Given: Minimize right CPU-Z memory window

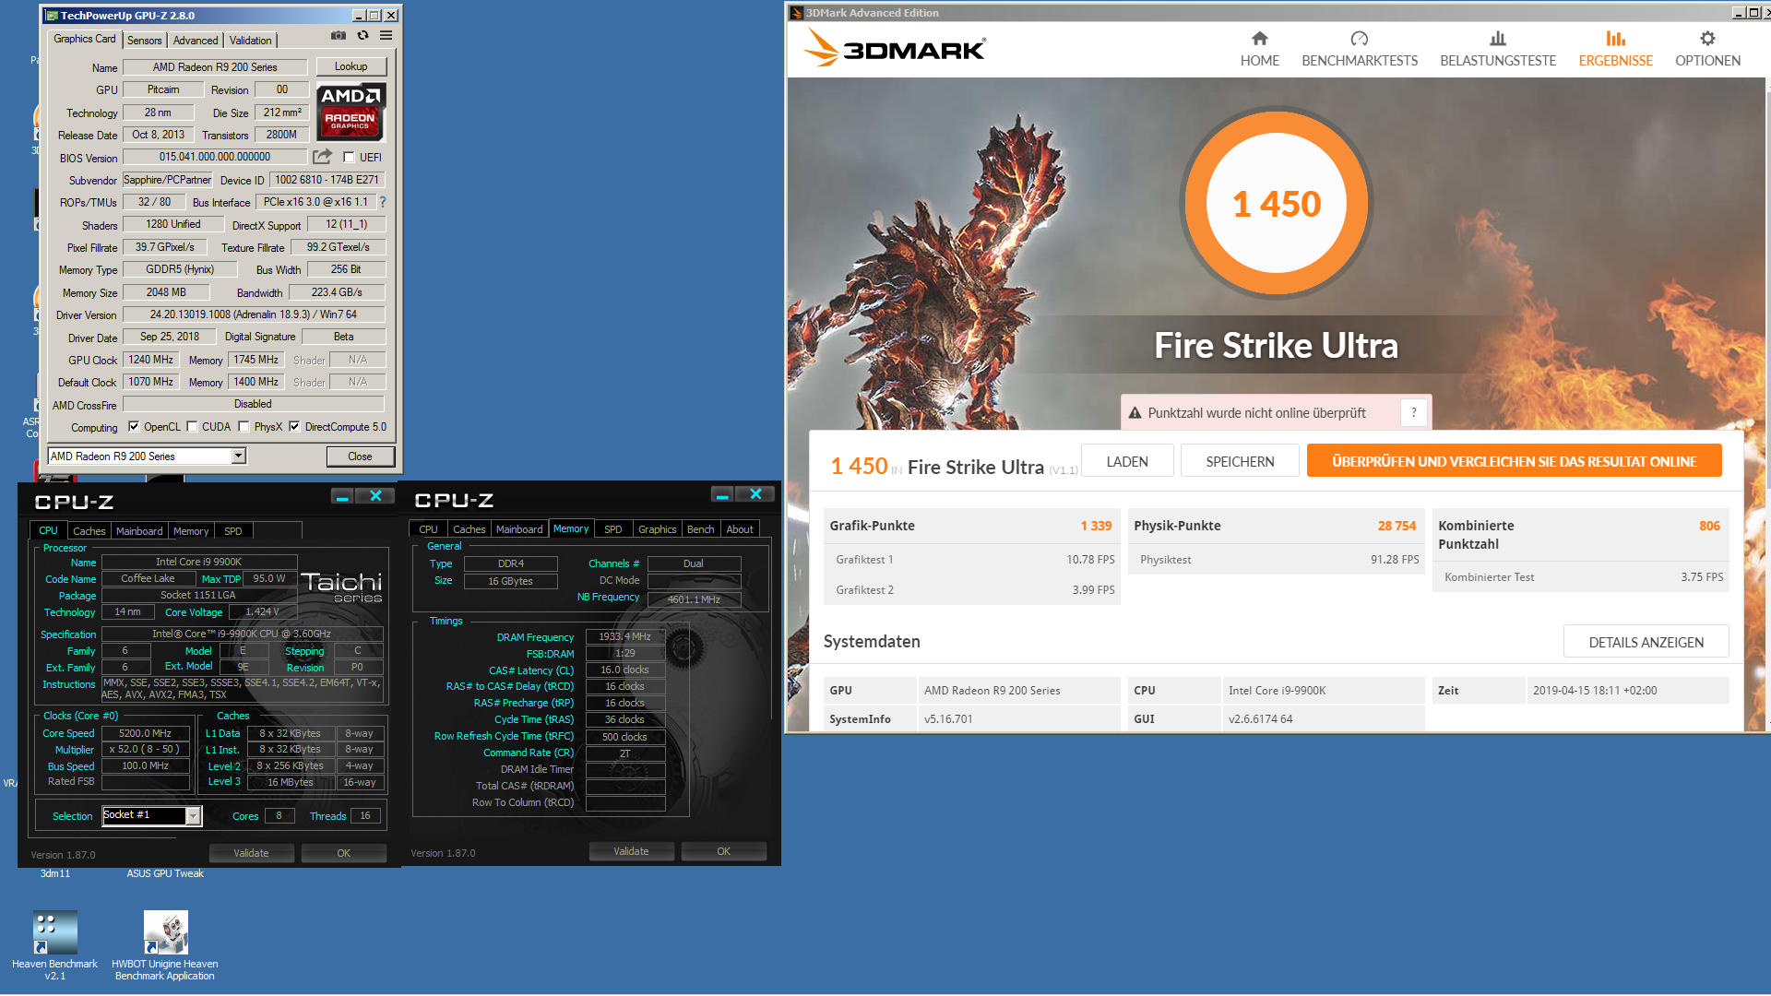Looking at the screenshot, I should coord(722,494).
